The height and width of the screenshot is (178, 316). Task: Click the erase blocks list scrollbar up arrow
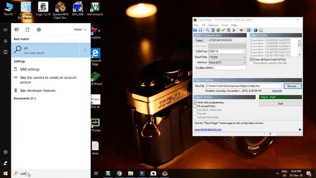click(x=300, y=41)
